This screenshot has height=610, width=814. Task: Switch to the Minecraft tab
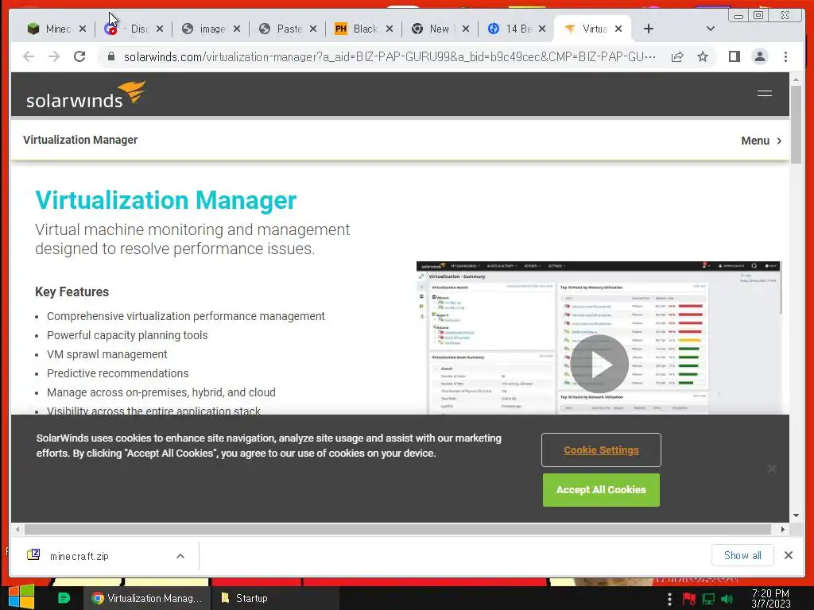point(49,29)
